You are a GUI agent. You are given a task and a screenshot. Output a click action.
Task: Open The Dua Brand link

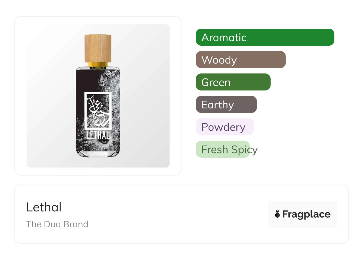(x=57, y=224)
